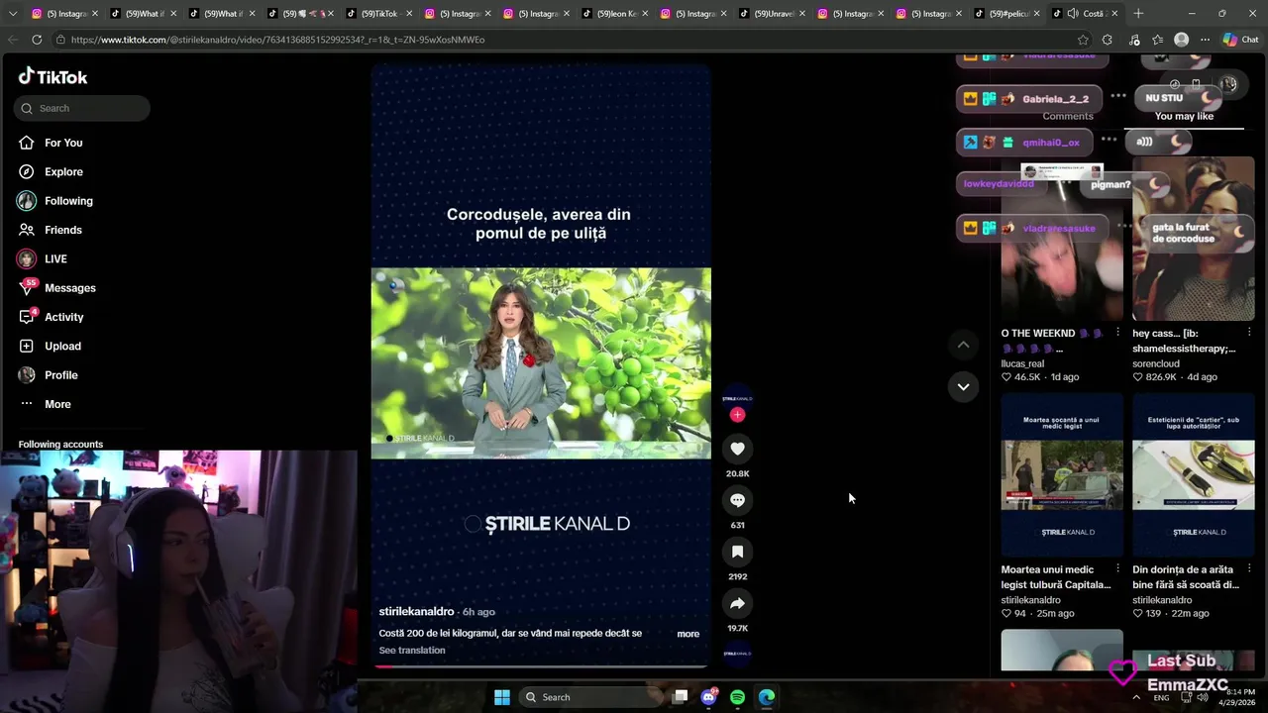This screenshot has height=713, width=1268.
Task: Click See translation under the caption
Action: click(412, 651)
